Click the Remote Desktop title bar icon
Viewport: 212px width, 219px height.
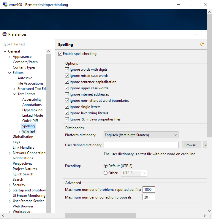(x=4, y=5)
